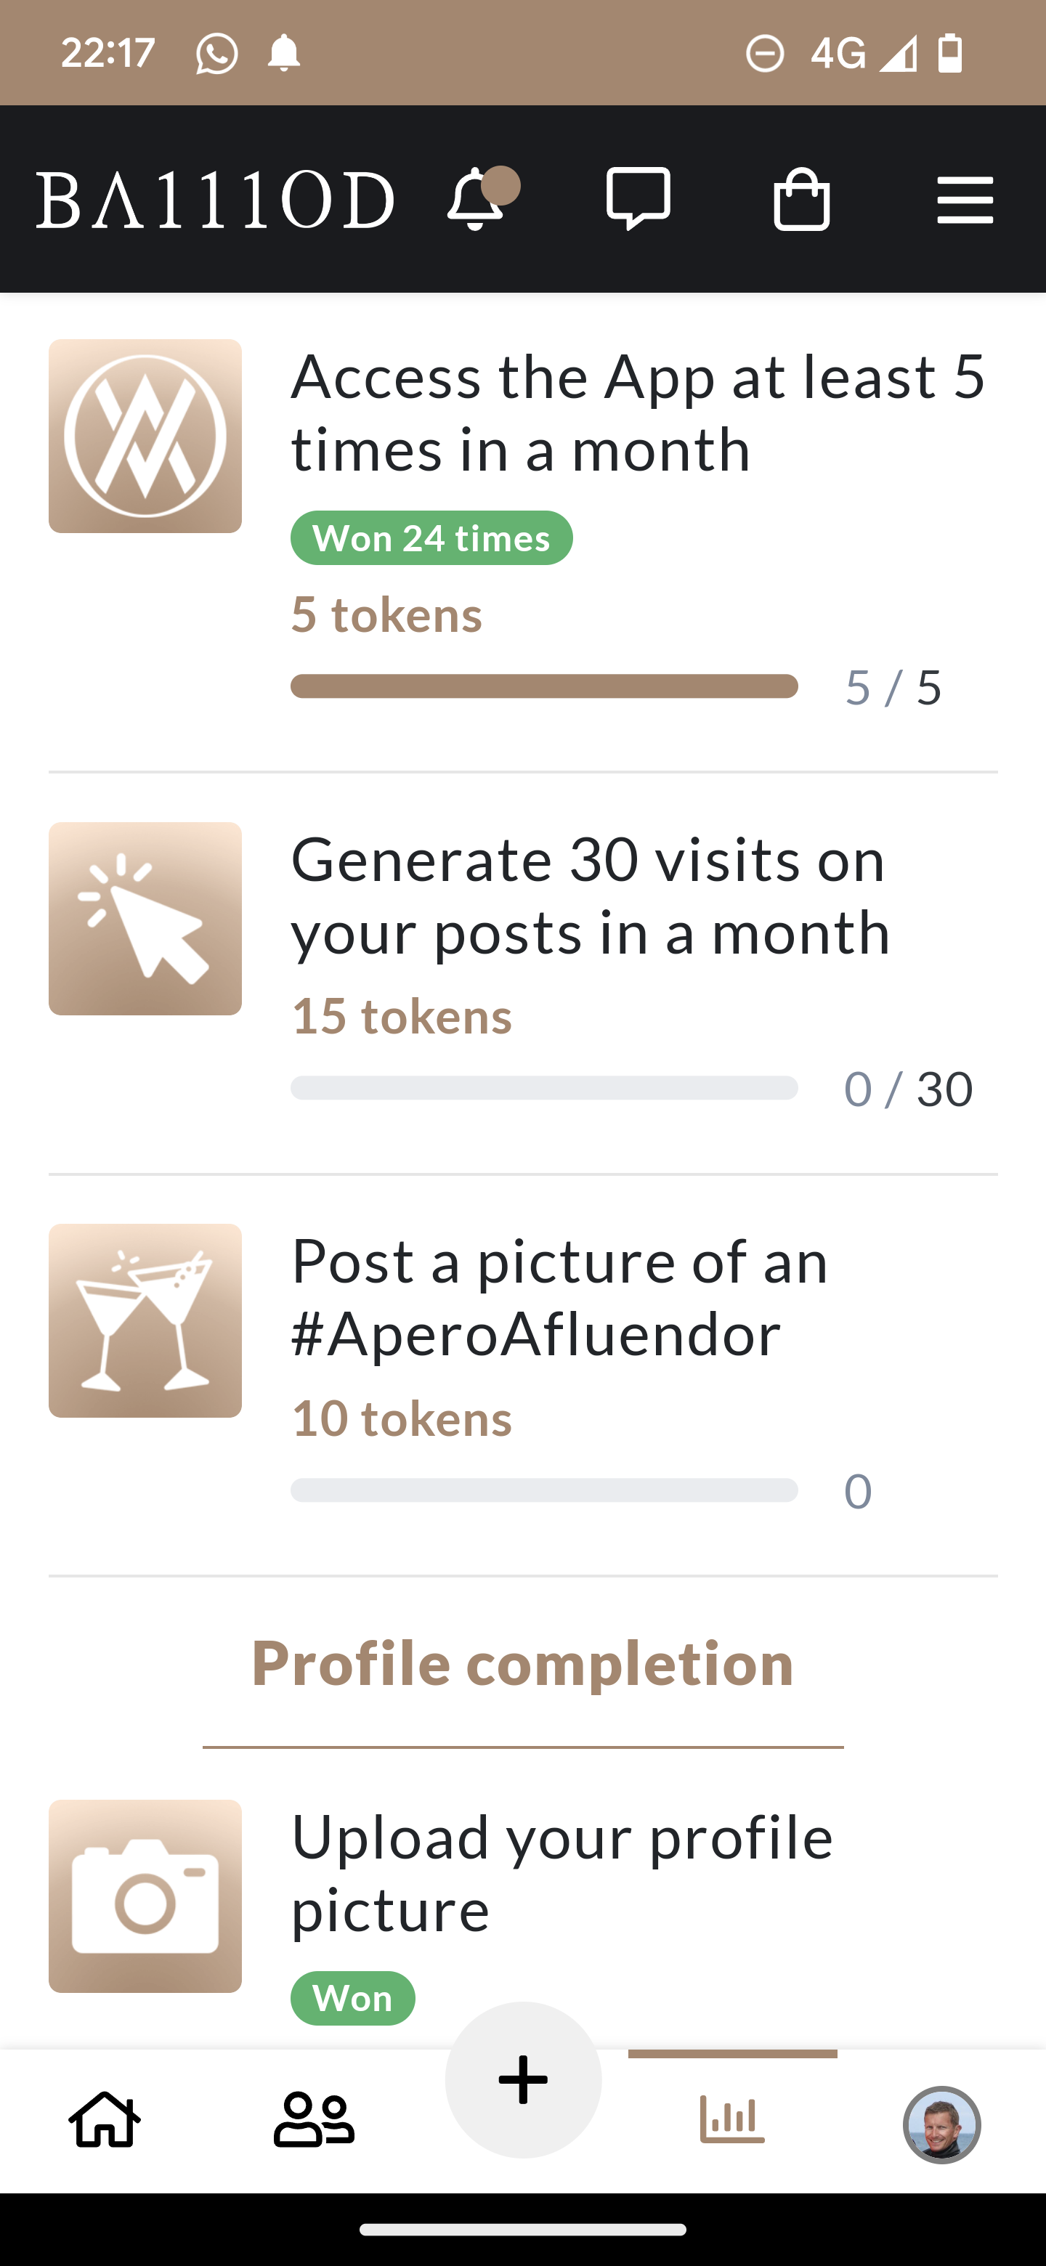The width and height of the screenshot is (1046, 2266).
Task: Tap the 30 visits progress bar
Action: coord(543,1088)
